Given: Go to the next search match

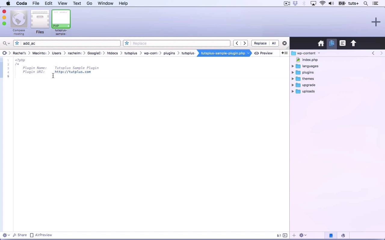Looking at the screenshot, I should pyautogui.click(x=245, y=43).
